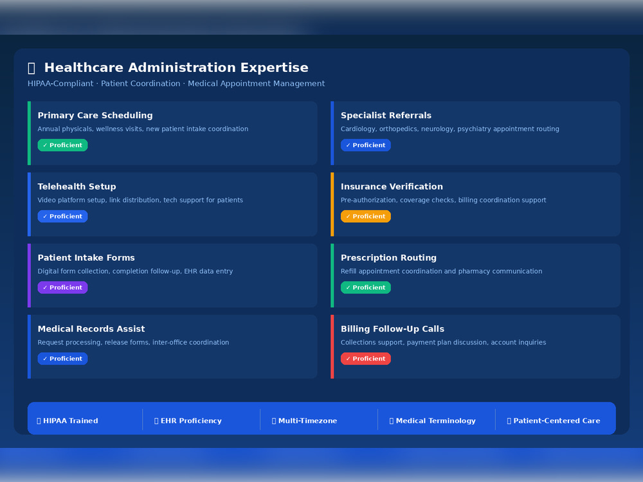Screen dimensions: 643x482
Task: Click the Proficient badge under Specialist Referrals
Action: click(366, 145)
